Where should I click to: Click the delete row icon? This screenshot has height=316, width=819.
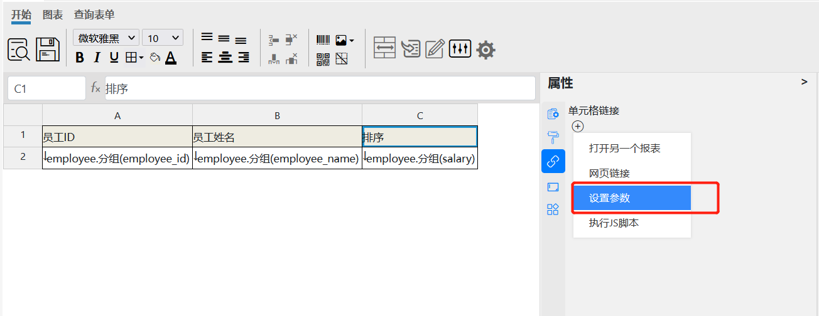pyautogui.click(x=291, y=39)
